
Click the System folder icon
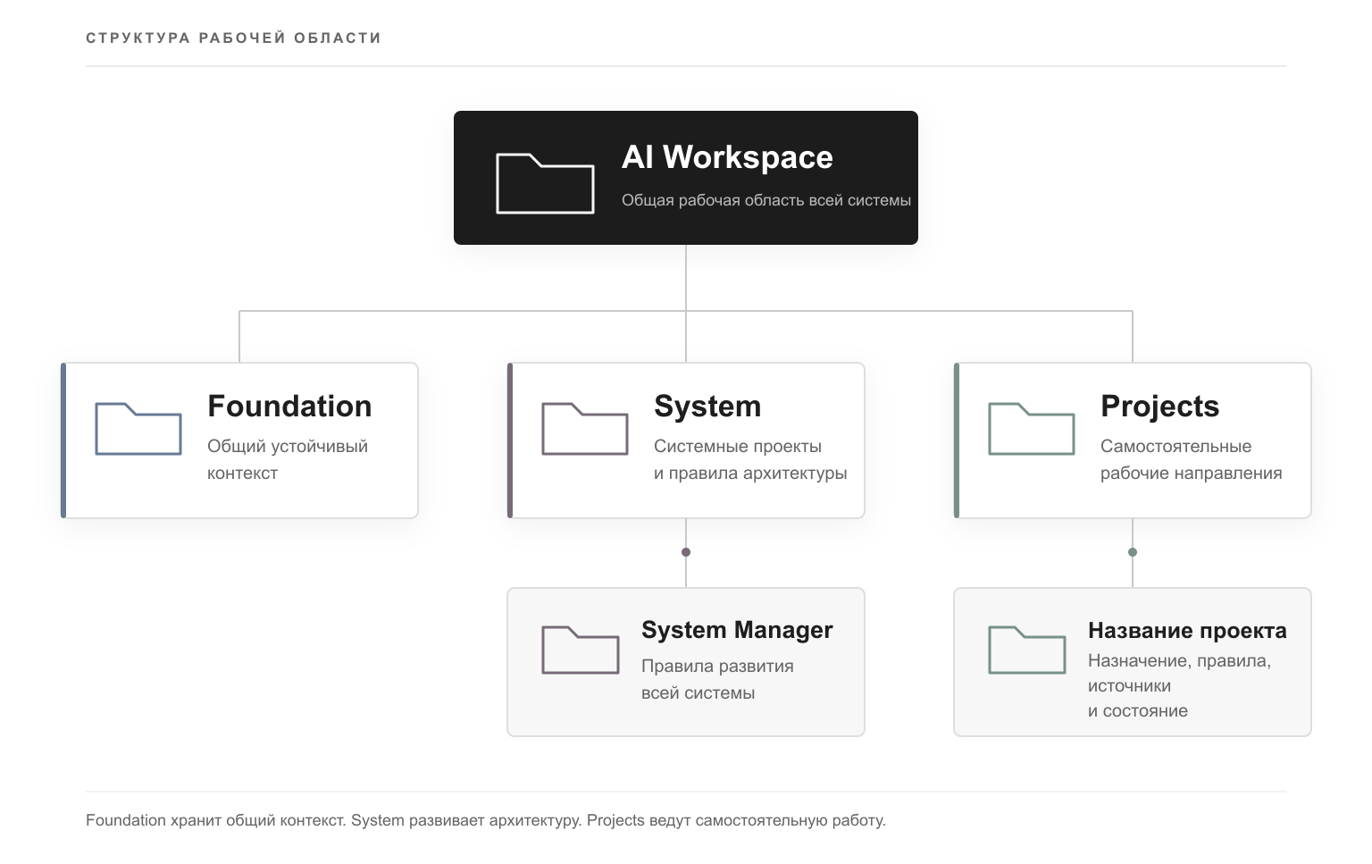point(585,429)
